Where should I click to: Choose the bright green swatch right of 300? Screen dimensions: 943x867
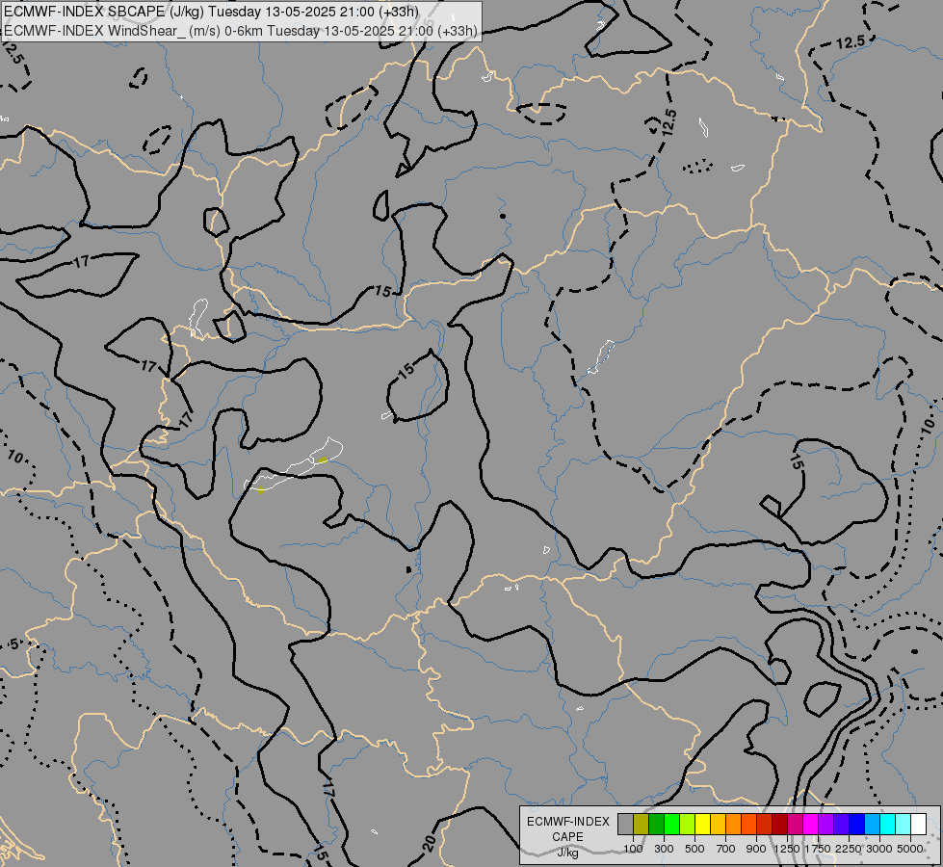point(671,825)
